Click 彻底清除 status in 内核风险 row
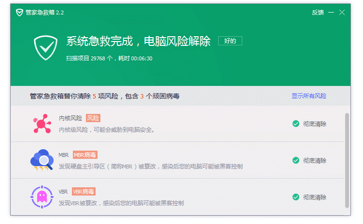This screenshot has height=224, width=363. click(315, 124)
